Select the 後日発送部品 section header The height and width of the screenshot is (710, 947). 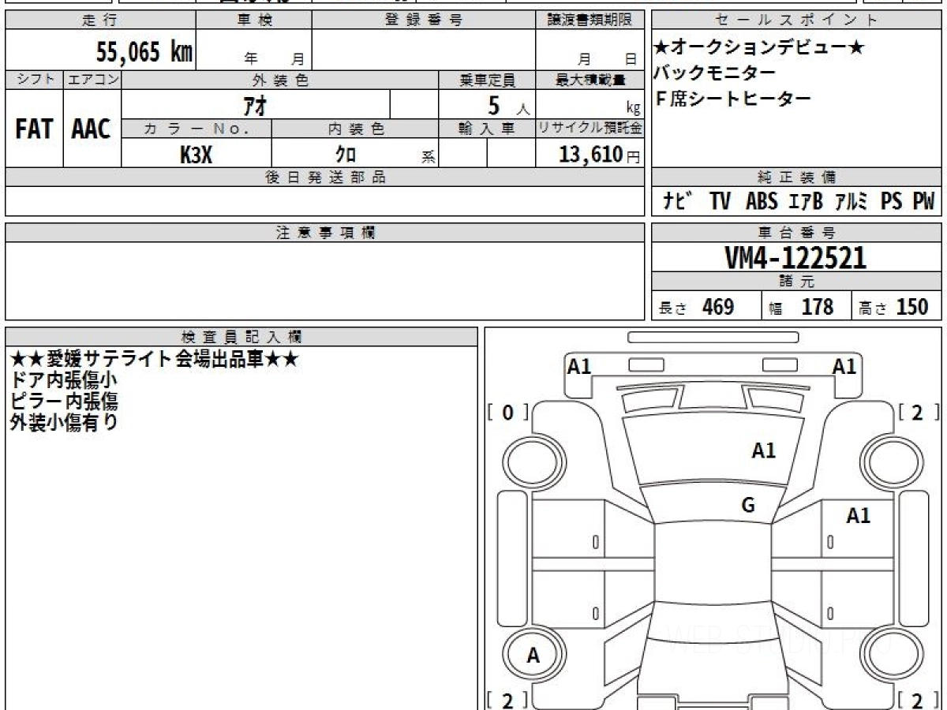click(325, 177)
